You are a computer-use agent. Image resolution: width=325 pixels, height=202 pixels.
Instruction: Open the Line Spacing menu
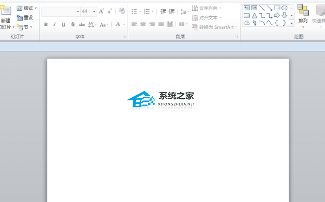[184, 12]
